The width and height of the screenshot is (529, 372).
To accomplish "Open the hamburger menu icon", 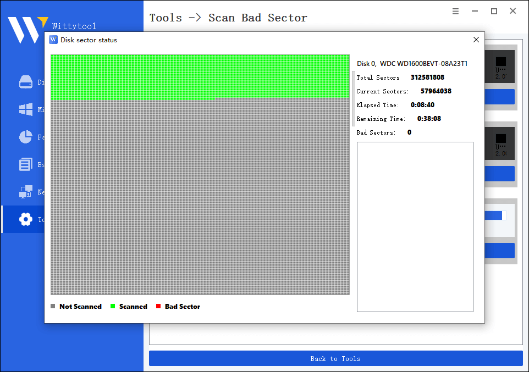I will pos(455,10).
